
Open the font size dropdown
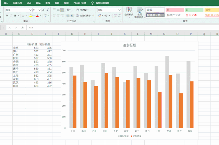tap(39, 10)
